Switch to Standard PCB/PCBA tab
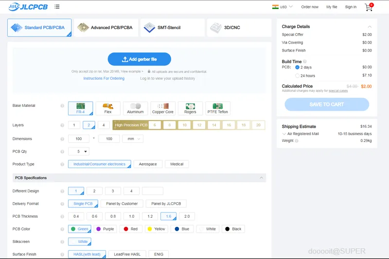Image resolution: width=389 pixels, height=259 pixels. coord(39,28)
